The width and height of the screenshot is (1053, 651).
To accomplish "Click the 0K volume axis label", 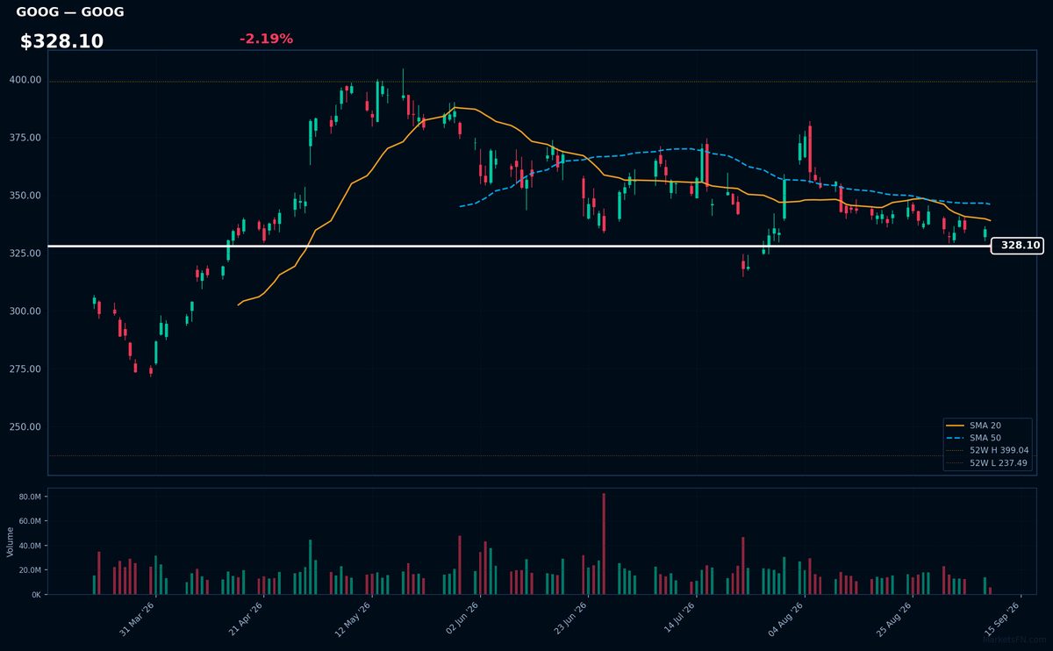I will coord(37,595).
